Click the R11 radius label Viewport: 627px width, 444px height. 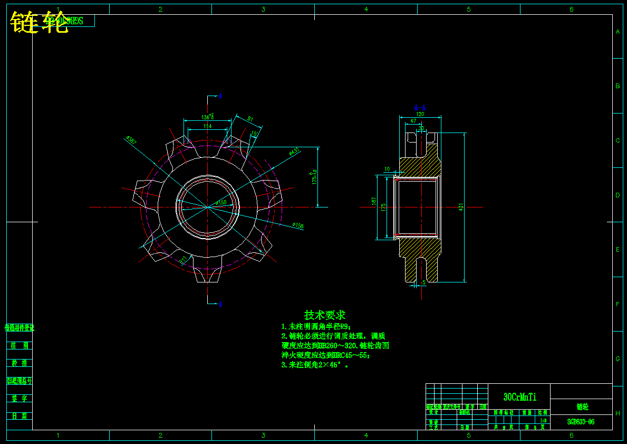point(182,260)
